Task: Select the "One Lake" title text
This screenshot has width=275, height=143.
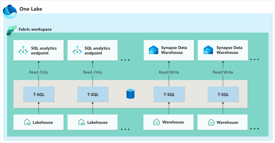Action: pyautogui.click(x=31, y=9)
